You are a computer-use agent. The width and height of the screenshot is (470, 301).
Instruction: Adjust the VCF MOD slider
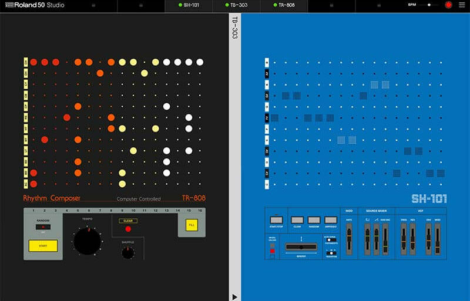pos(438,239)
